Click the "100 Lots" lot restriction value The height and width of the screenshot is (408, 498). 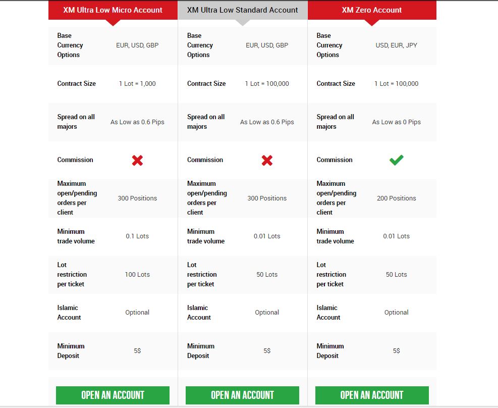click(137, 275)
